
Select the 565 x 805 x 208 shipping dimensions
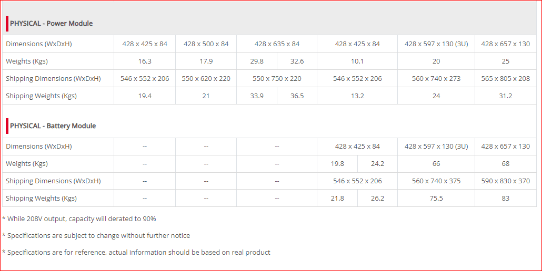point(506,79)
